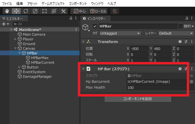Focus the Hierarchy search field
195x124 pixels.
tap(46, 24)
